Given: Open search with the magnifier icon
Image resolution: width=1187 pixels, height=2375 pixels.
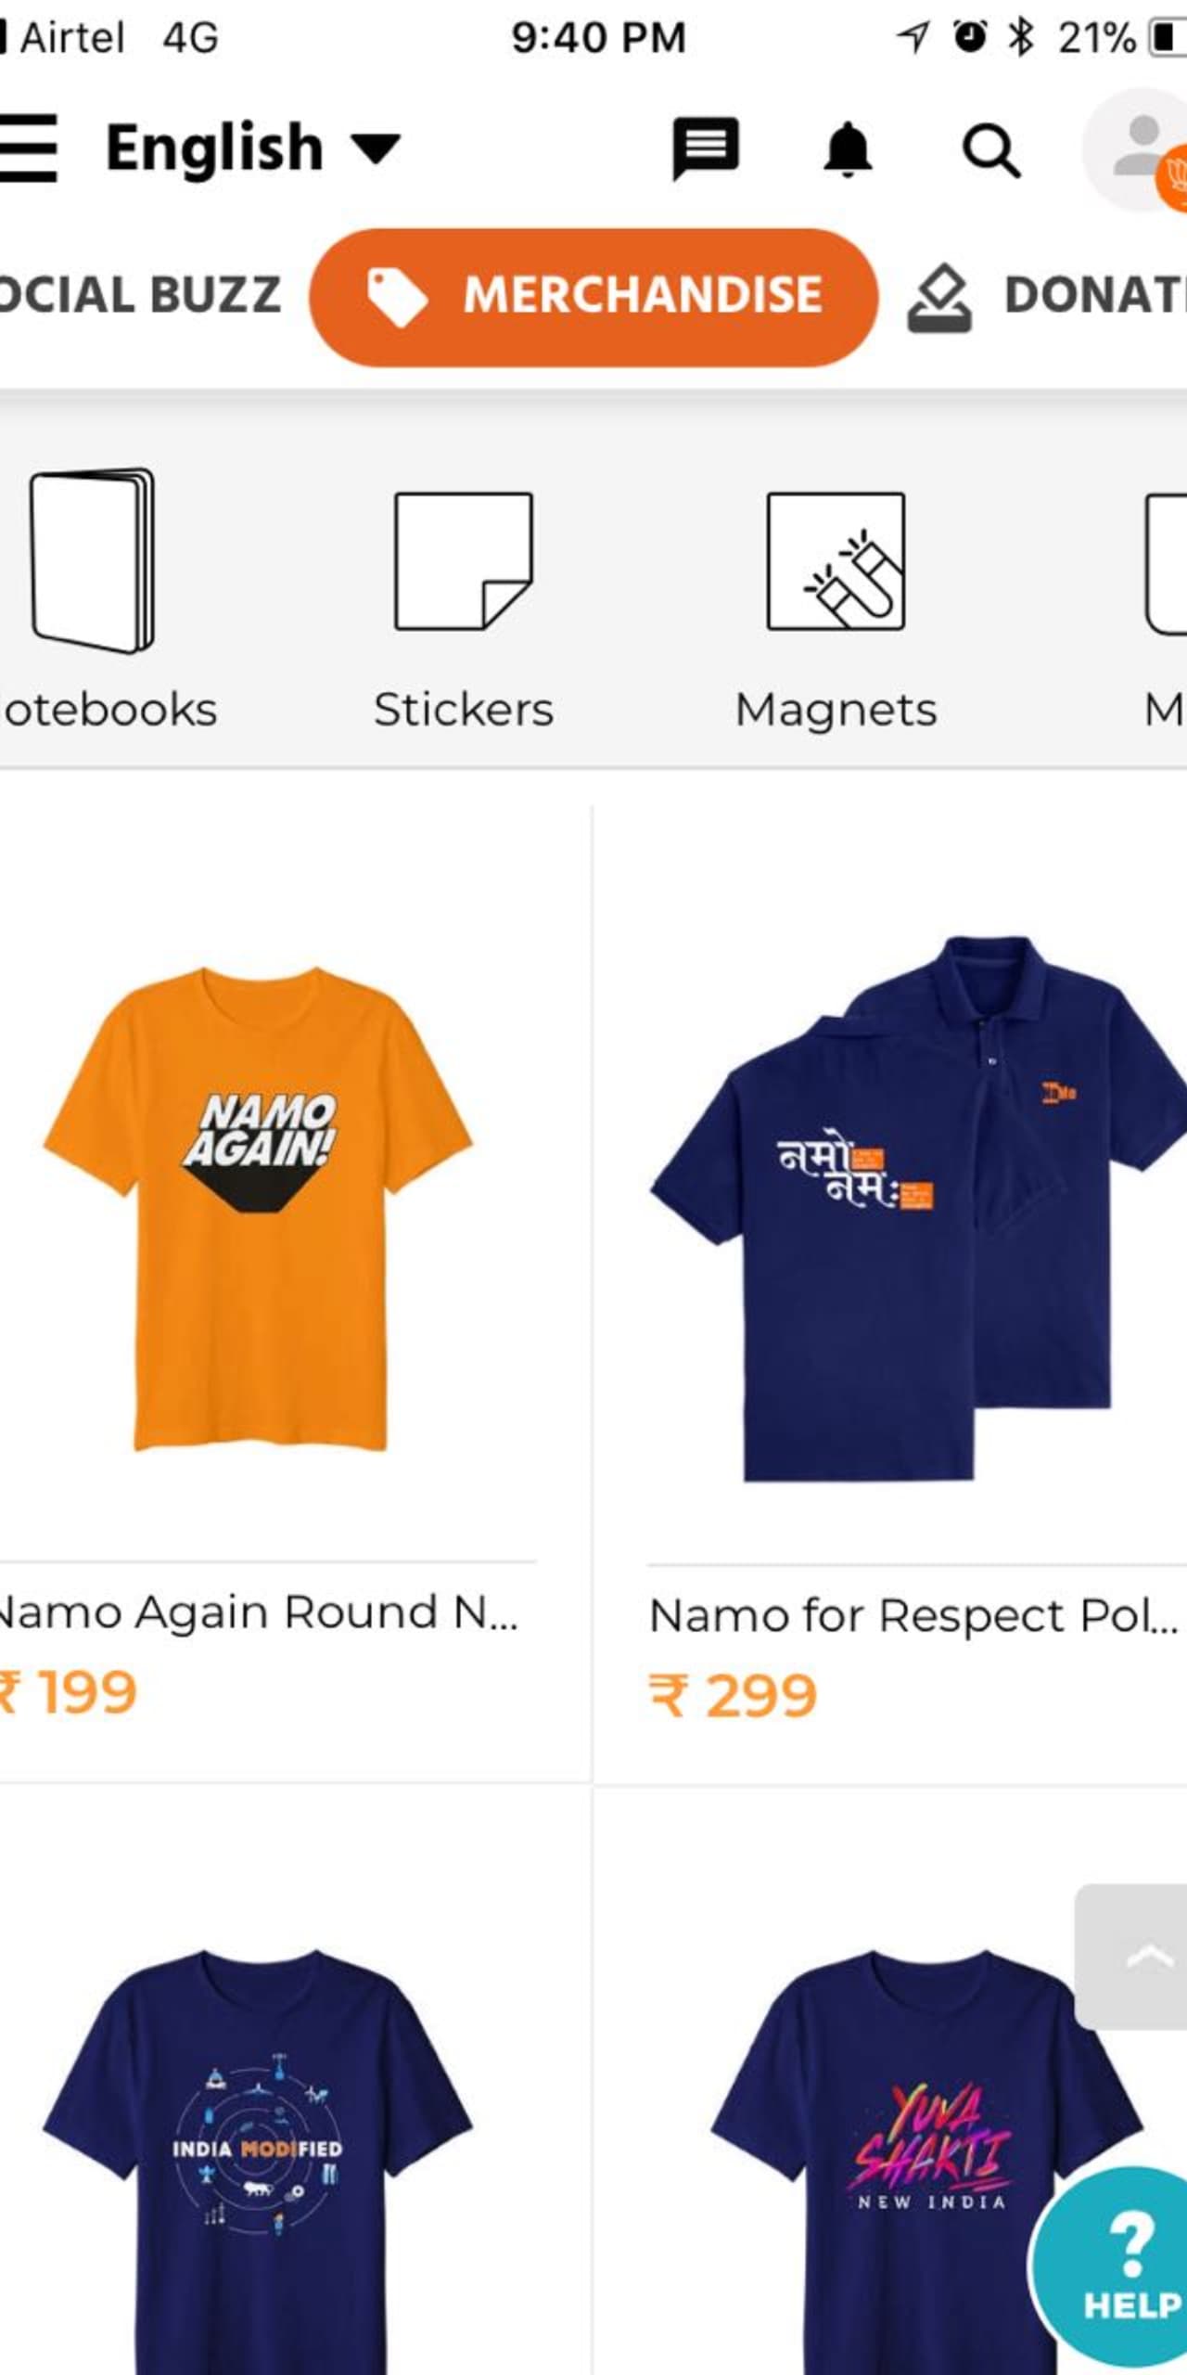Looking at the screenshot, I should click(x=990, y=150).
